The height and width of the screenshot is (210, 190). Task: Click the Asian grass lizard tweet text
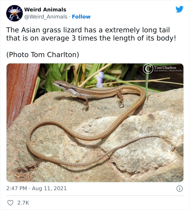pos(91,34)
